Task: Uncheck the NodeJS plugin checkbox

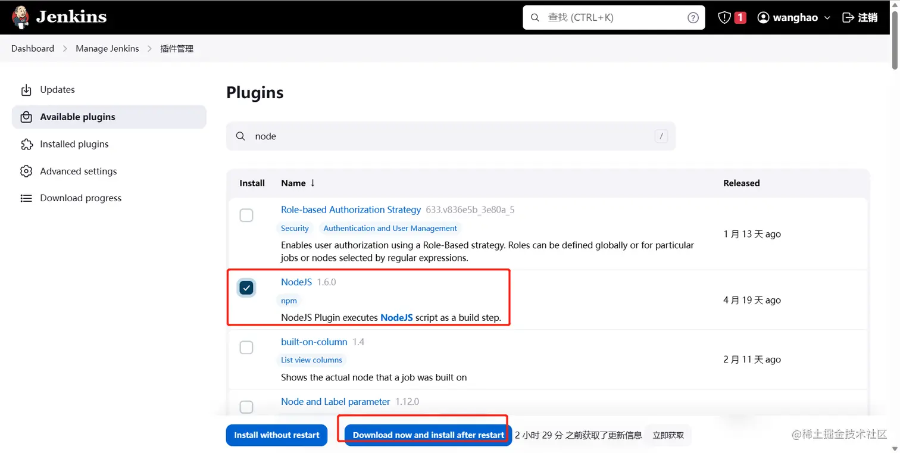Action: 246,288
